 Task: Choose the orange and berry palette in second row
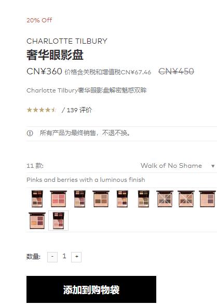click(x=37, y=221)
